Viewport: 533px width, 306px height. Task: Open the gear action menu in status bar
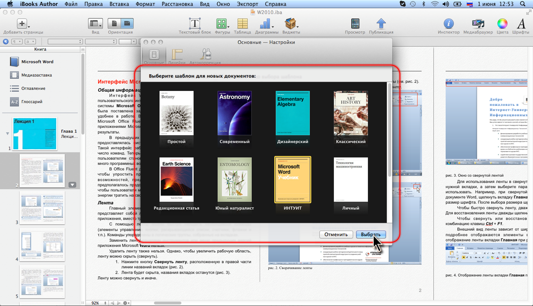(126, 303)
